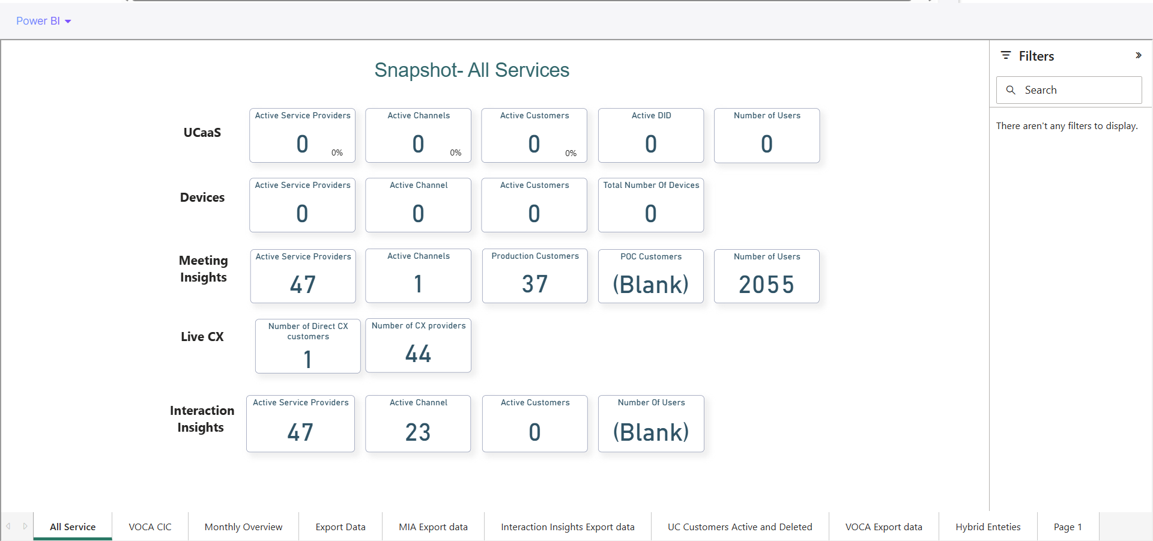Open UC Customers Active and Deleted tab
This screenshot has height=541, width=1153.
click(740, 527)
